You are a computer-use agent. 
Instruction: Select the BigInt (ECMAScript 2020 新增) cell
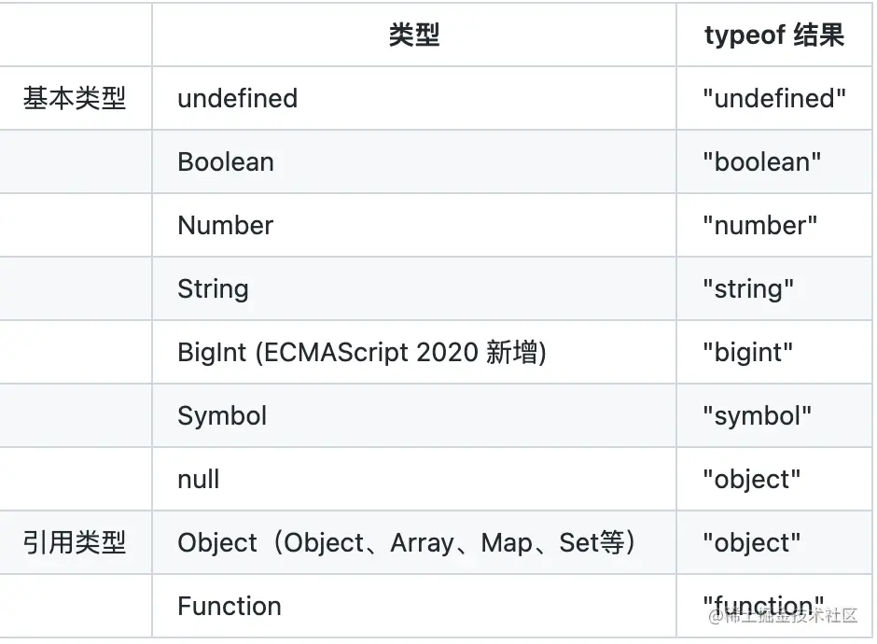(361, 352)
